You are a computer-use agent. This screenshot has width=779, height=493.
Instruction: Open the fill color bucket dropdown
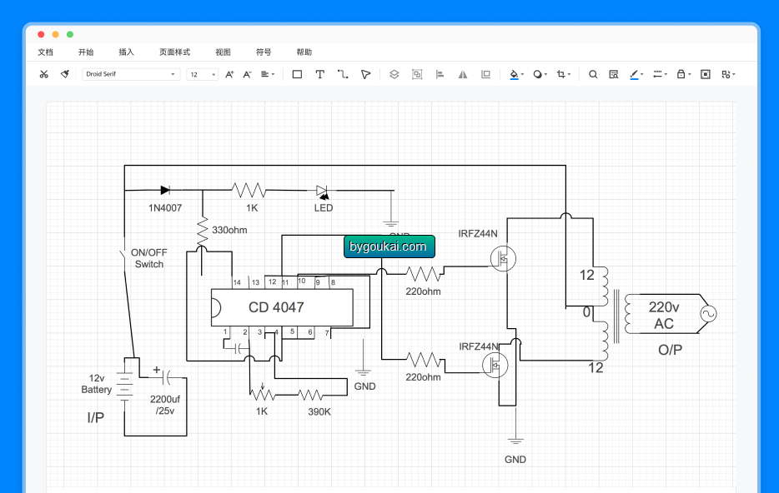pyautogui.click(x=516, y=74)
